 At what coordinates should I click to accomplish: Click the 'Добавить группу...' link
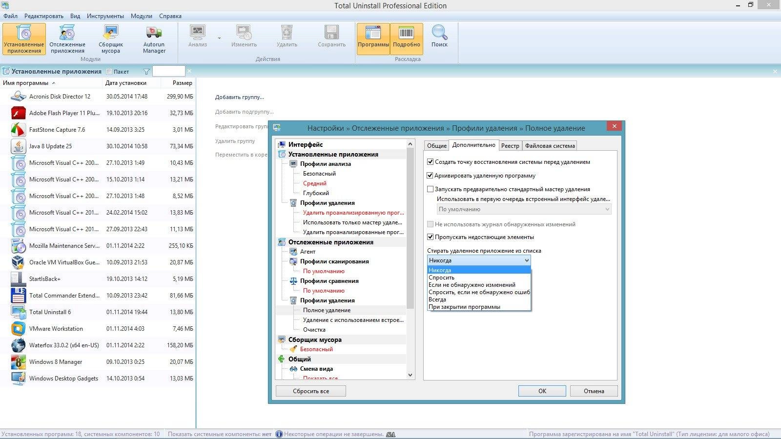[x=240, y=97]
